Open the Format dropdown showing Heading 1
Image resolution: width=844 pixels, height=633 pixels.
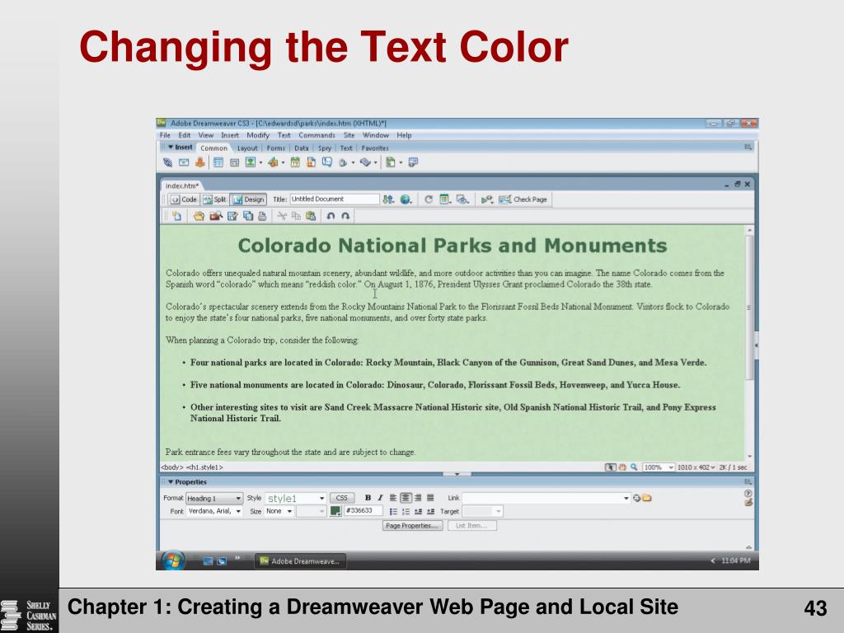coord(214,499)
